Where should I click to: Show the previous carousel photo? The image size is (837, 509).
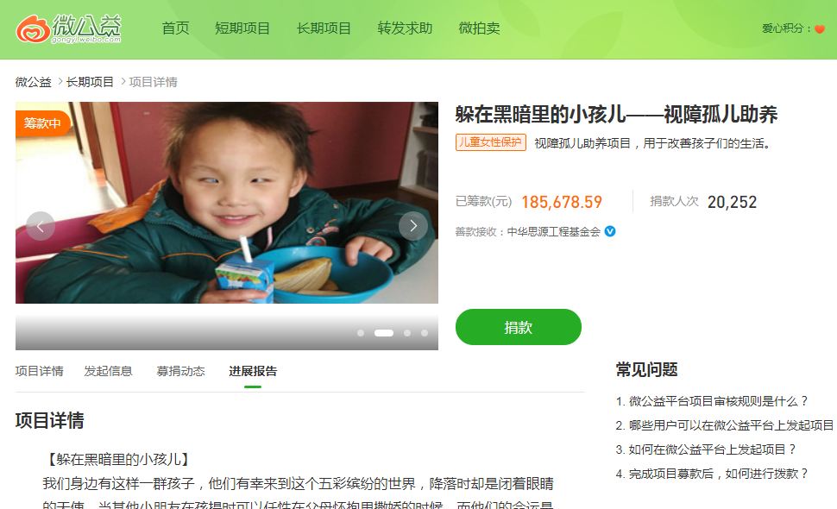coord(41,226)
